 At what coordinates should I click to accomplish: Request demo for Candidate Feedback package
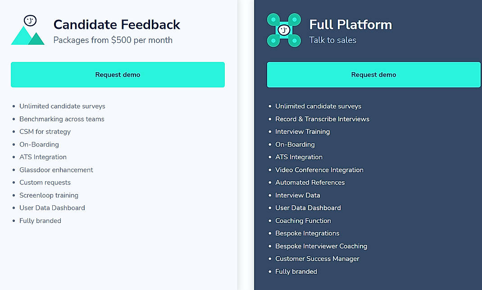(118, 75)
